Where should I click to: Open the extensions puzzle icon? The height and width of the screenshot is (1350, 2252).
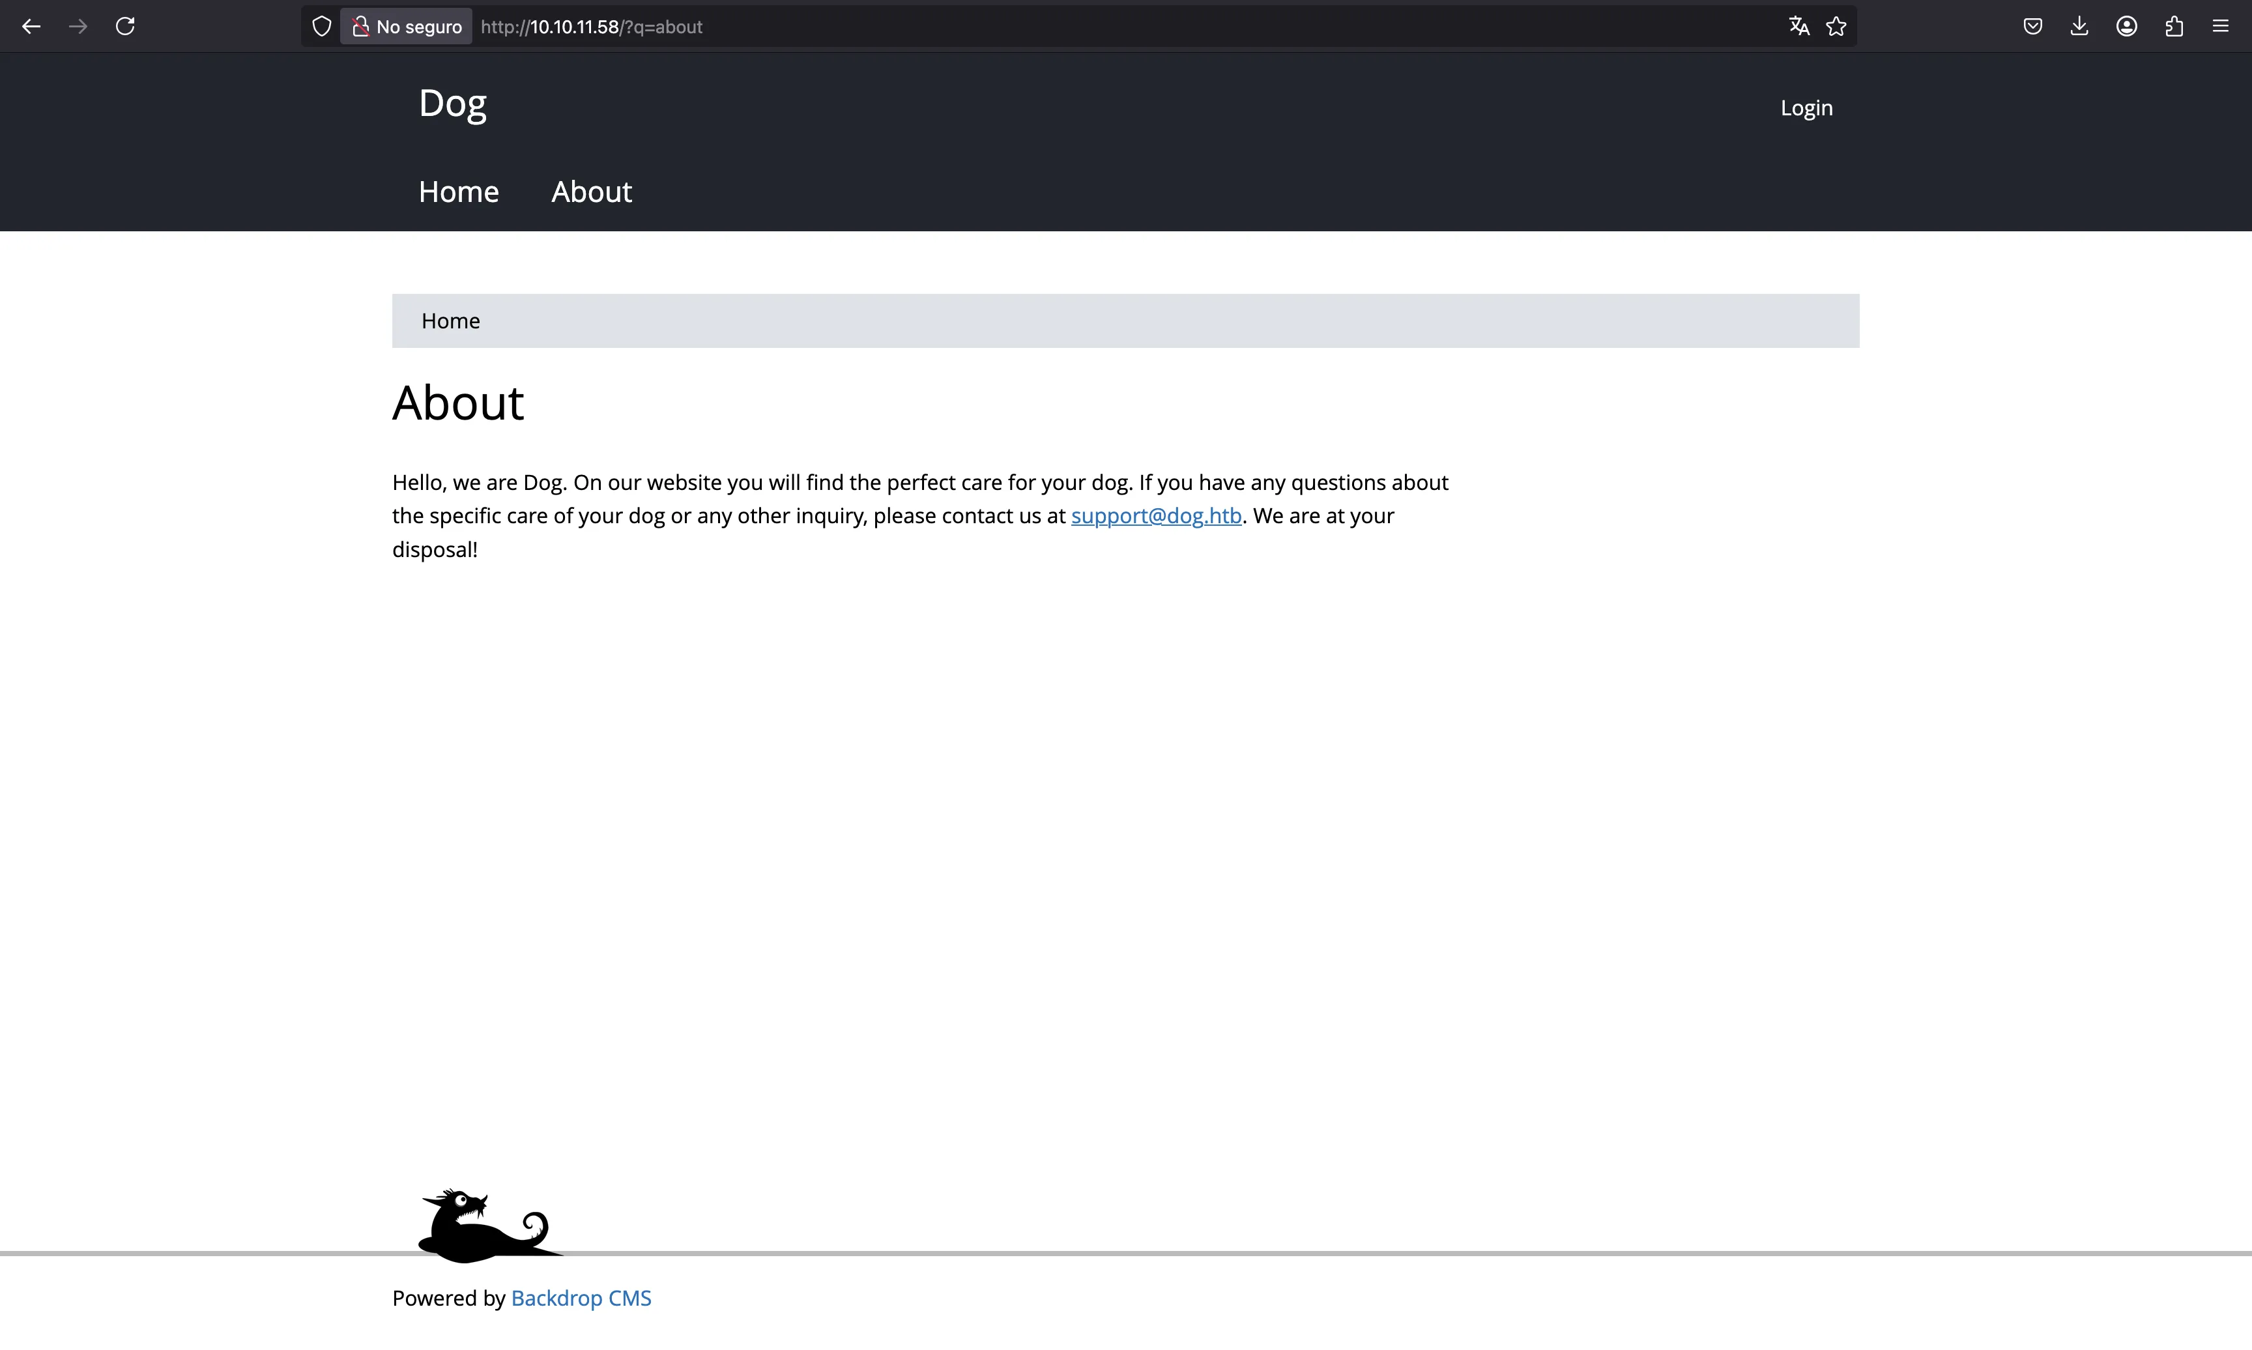pyautogui.click(x=2174, y=26)
